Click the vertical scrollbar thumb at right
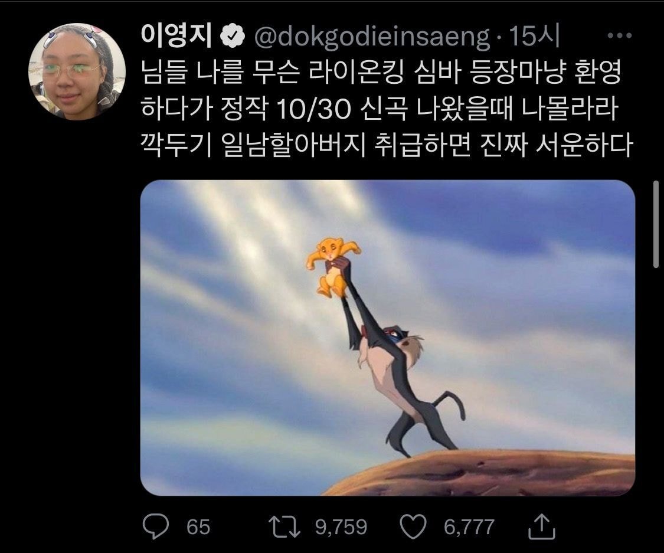 [x=656, y=224]
